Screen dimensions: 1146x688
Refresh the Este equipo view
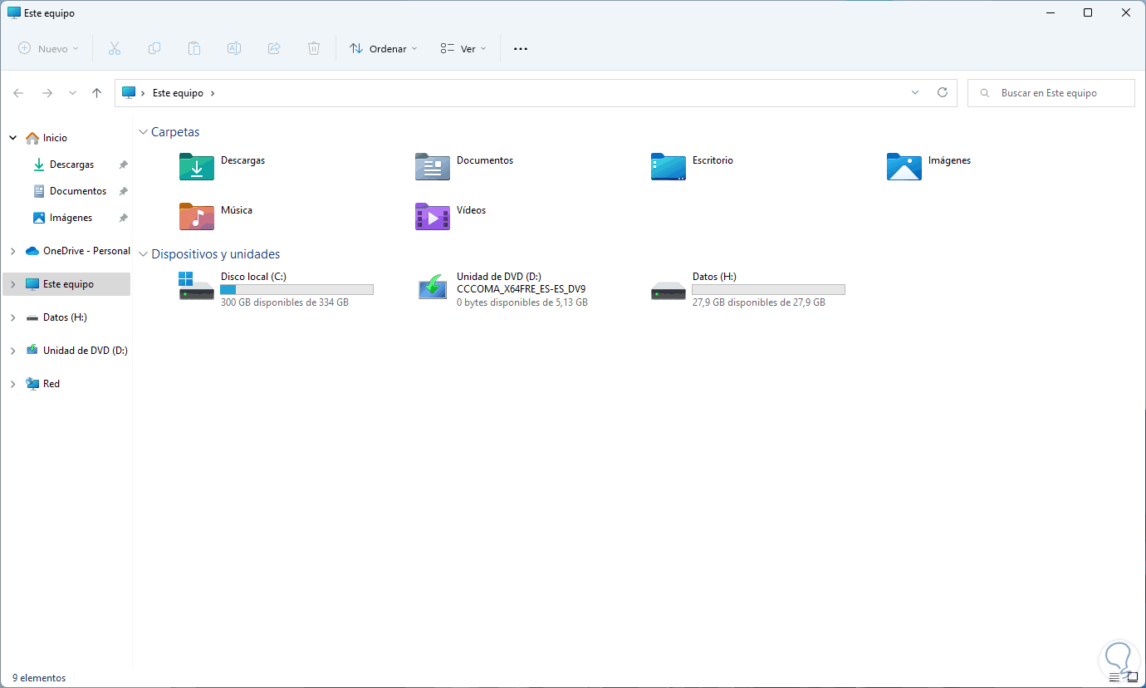pyautogui.click(x=943, y=93)
